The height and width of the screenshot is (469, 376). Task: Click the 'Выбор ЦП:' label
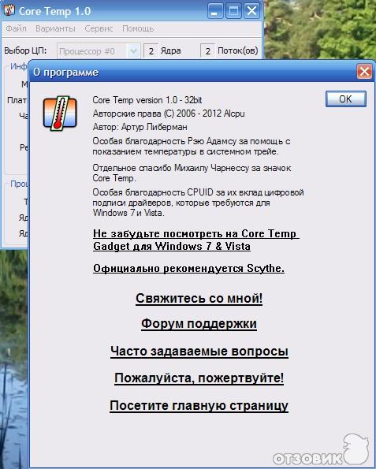click(25, 50)
